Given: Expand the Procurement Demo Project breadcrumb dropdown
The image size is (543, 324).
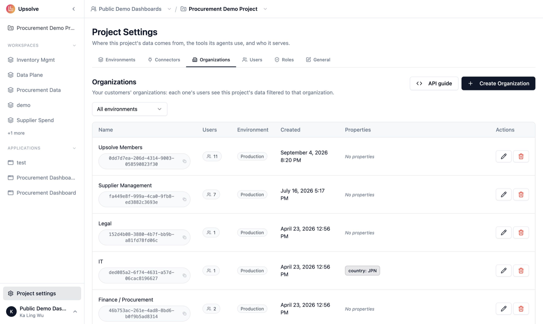Looking at the screenshot, I should [265, 9].
